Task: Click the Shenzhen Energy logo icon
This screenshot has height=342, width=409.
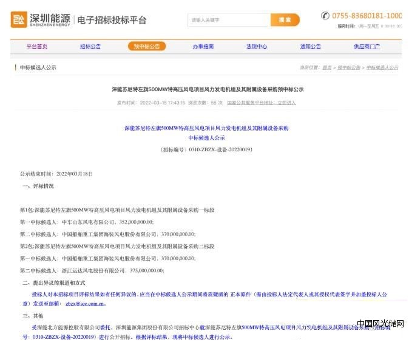Action: pos(19,19)
